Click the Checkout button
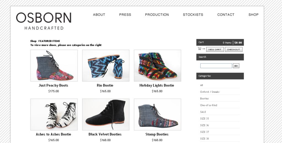The height and width of the screenshot is (143, 282). coord(233,49)
